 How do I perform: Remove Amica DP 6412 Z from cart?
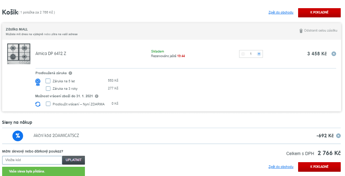(x=334, y=54)
